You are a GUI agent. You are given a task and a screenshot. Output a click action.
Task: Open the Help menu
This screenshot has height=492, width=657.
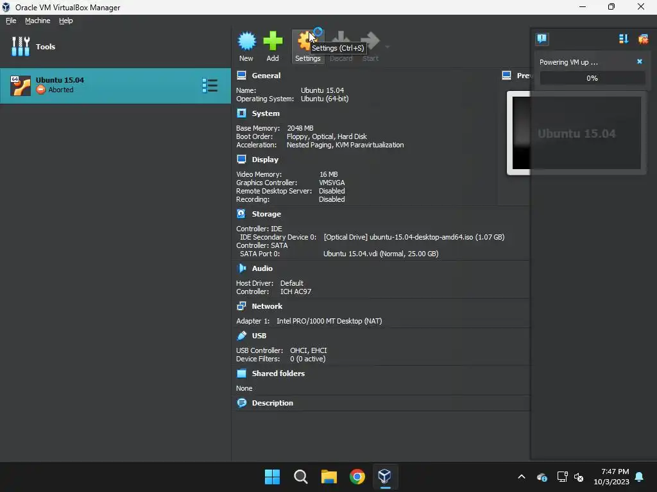(66, 20)
